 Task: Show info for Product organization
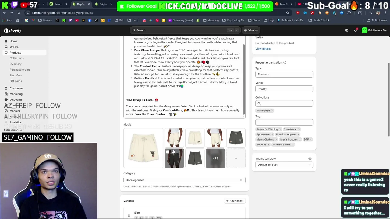285,63
